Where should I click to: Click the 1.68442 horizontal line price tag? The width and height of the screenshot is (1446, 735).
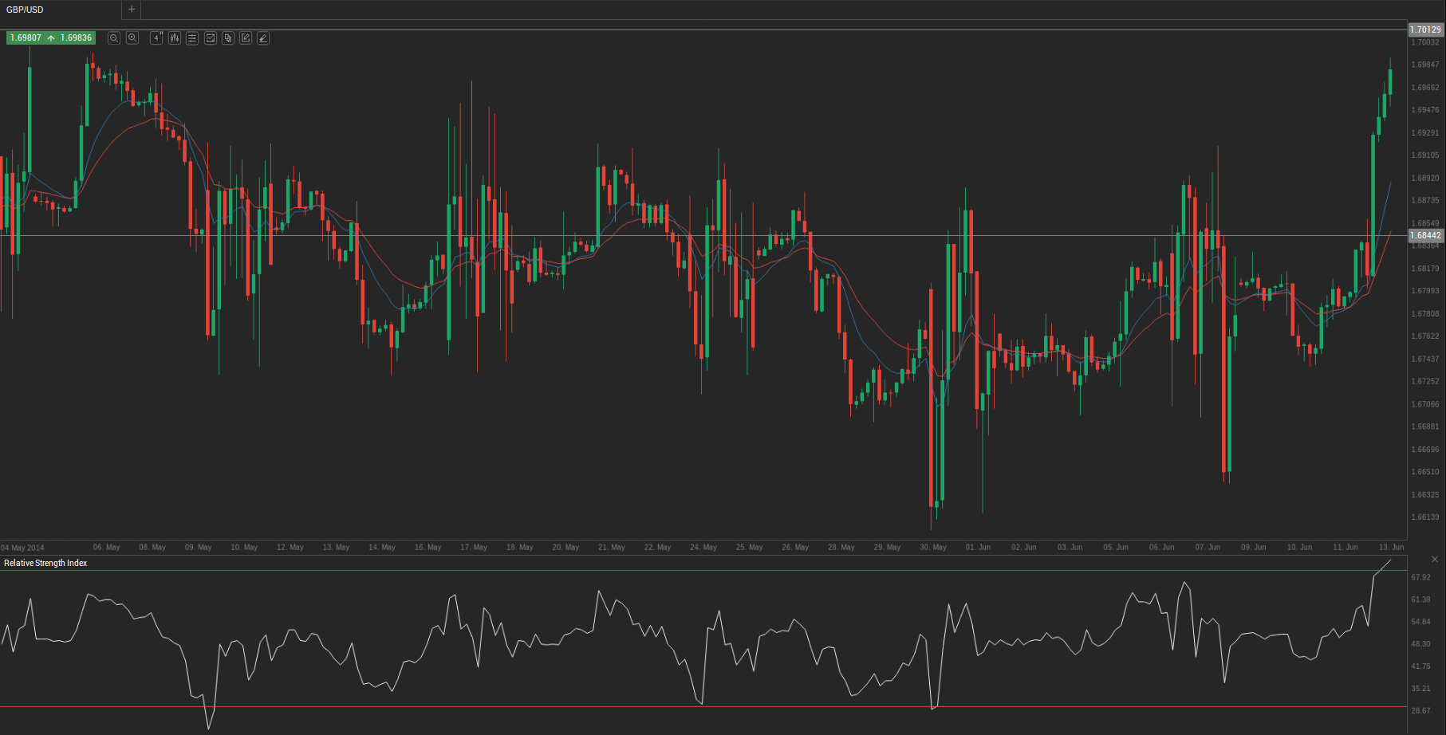1425,235
